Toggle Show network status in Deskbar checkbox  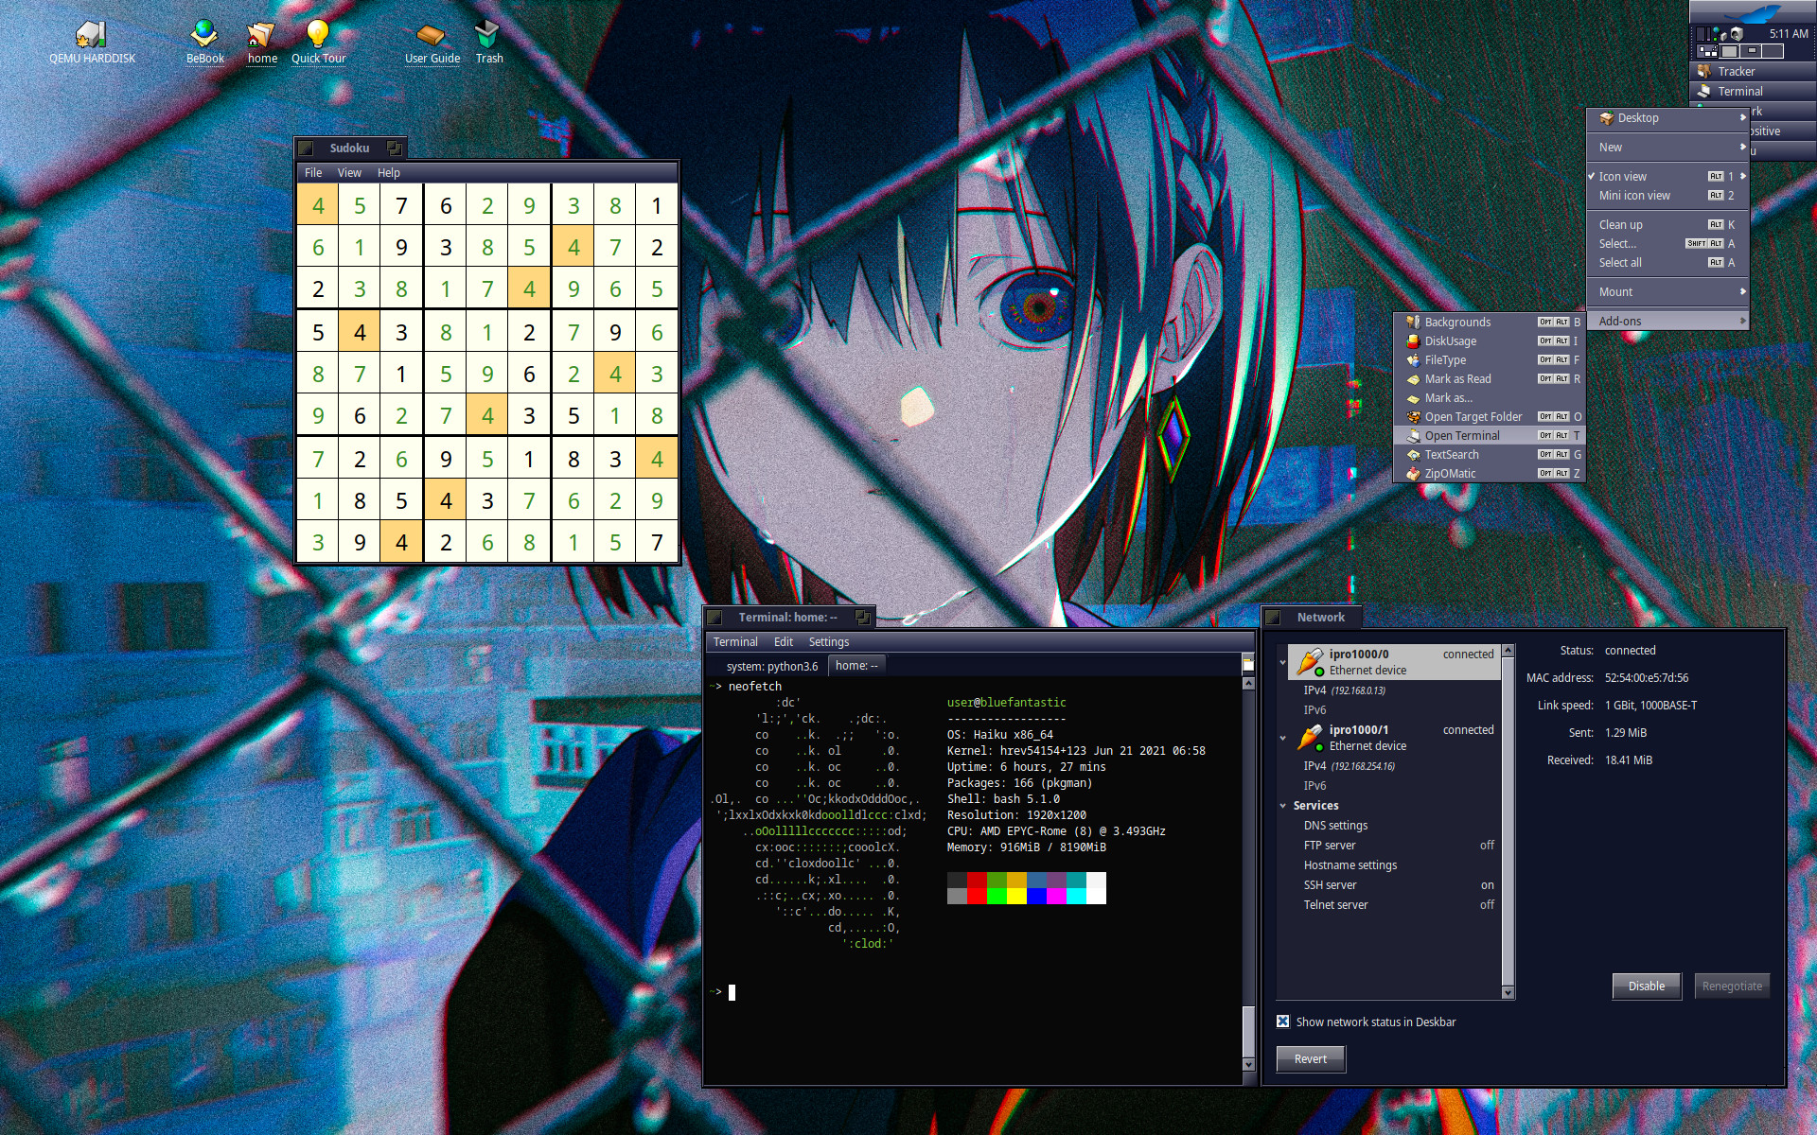[1282, 1021]
